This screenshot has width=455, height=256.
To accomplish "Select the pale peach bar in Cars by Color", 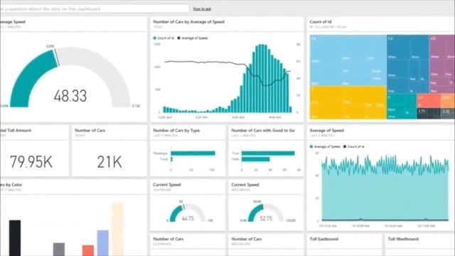I will point(117,229).
